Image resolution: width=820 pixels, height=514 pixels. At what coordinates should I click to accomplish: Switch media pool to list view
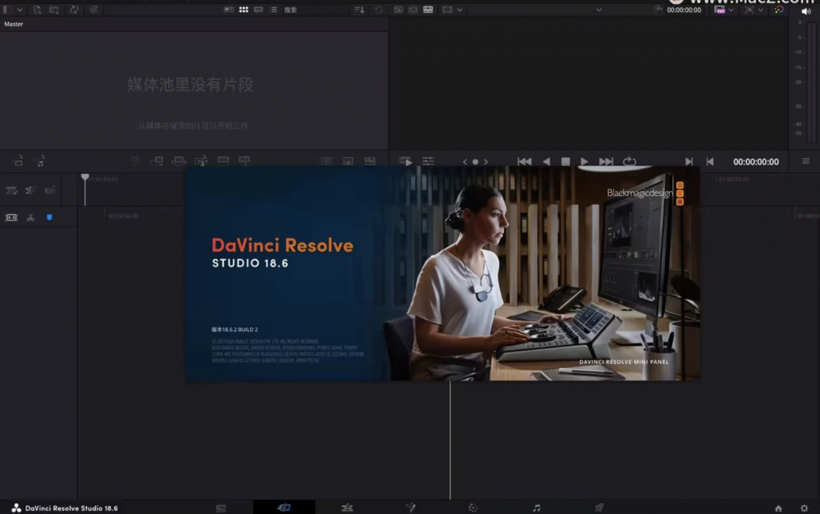click(273, 10)
